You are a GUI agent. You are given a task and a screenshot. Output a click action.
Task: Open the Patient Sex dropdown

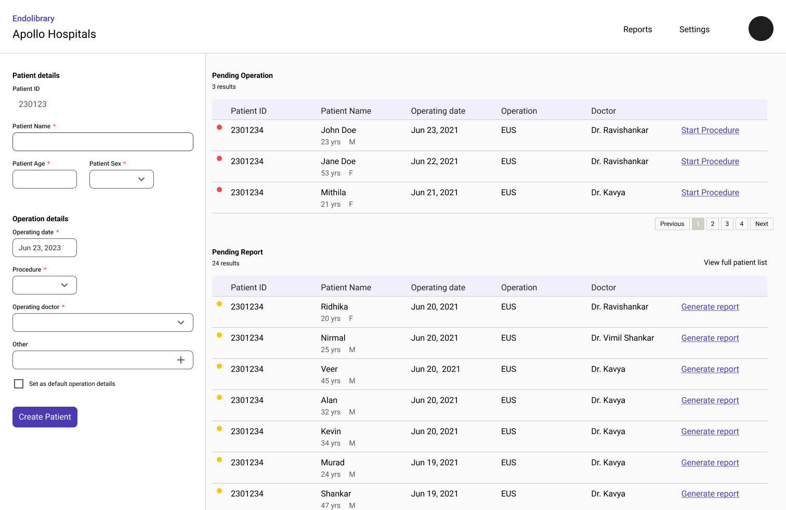pos(122,179)
